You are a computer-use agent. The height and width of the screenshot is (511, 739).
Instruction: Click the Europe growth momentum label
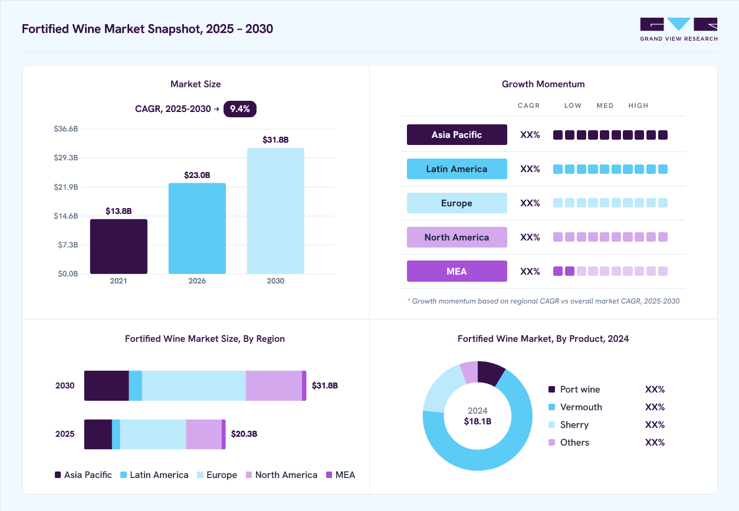[457, 203]
